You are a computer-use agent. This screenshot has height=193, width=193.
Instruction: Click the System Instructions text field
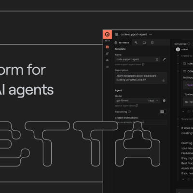(141, 123)
